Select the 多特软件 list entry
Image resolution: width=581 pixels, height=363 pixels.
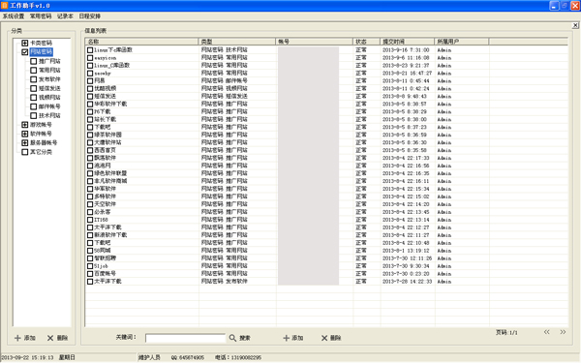click(105, 197)
